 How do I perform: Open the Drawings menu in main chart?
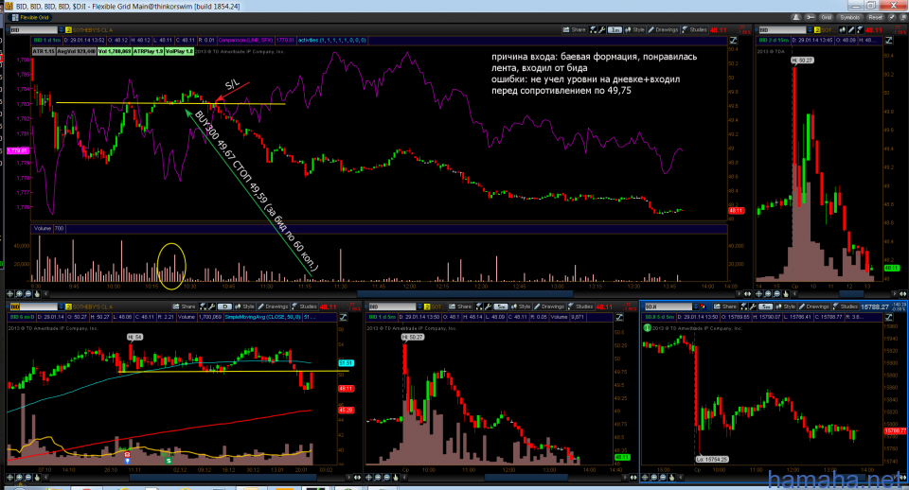[x=663, y=29]
